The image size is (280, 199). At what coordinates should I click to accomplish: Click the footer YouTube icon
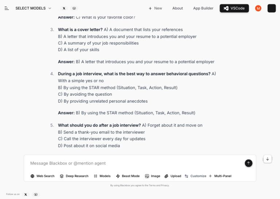click(x=36, y=195)
